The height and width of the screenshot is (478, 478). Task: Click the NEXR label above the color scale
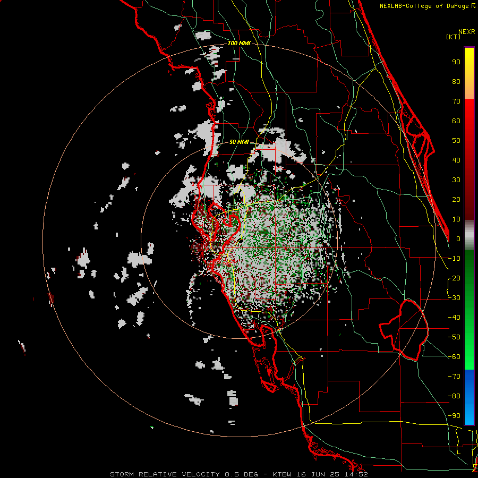click(x=467, y=32)
